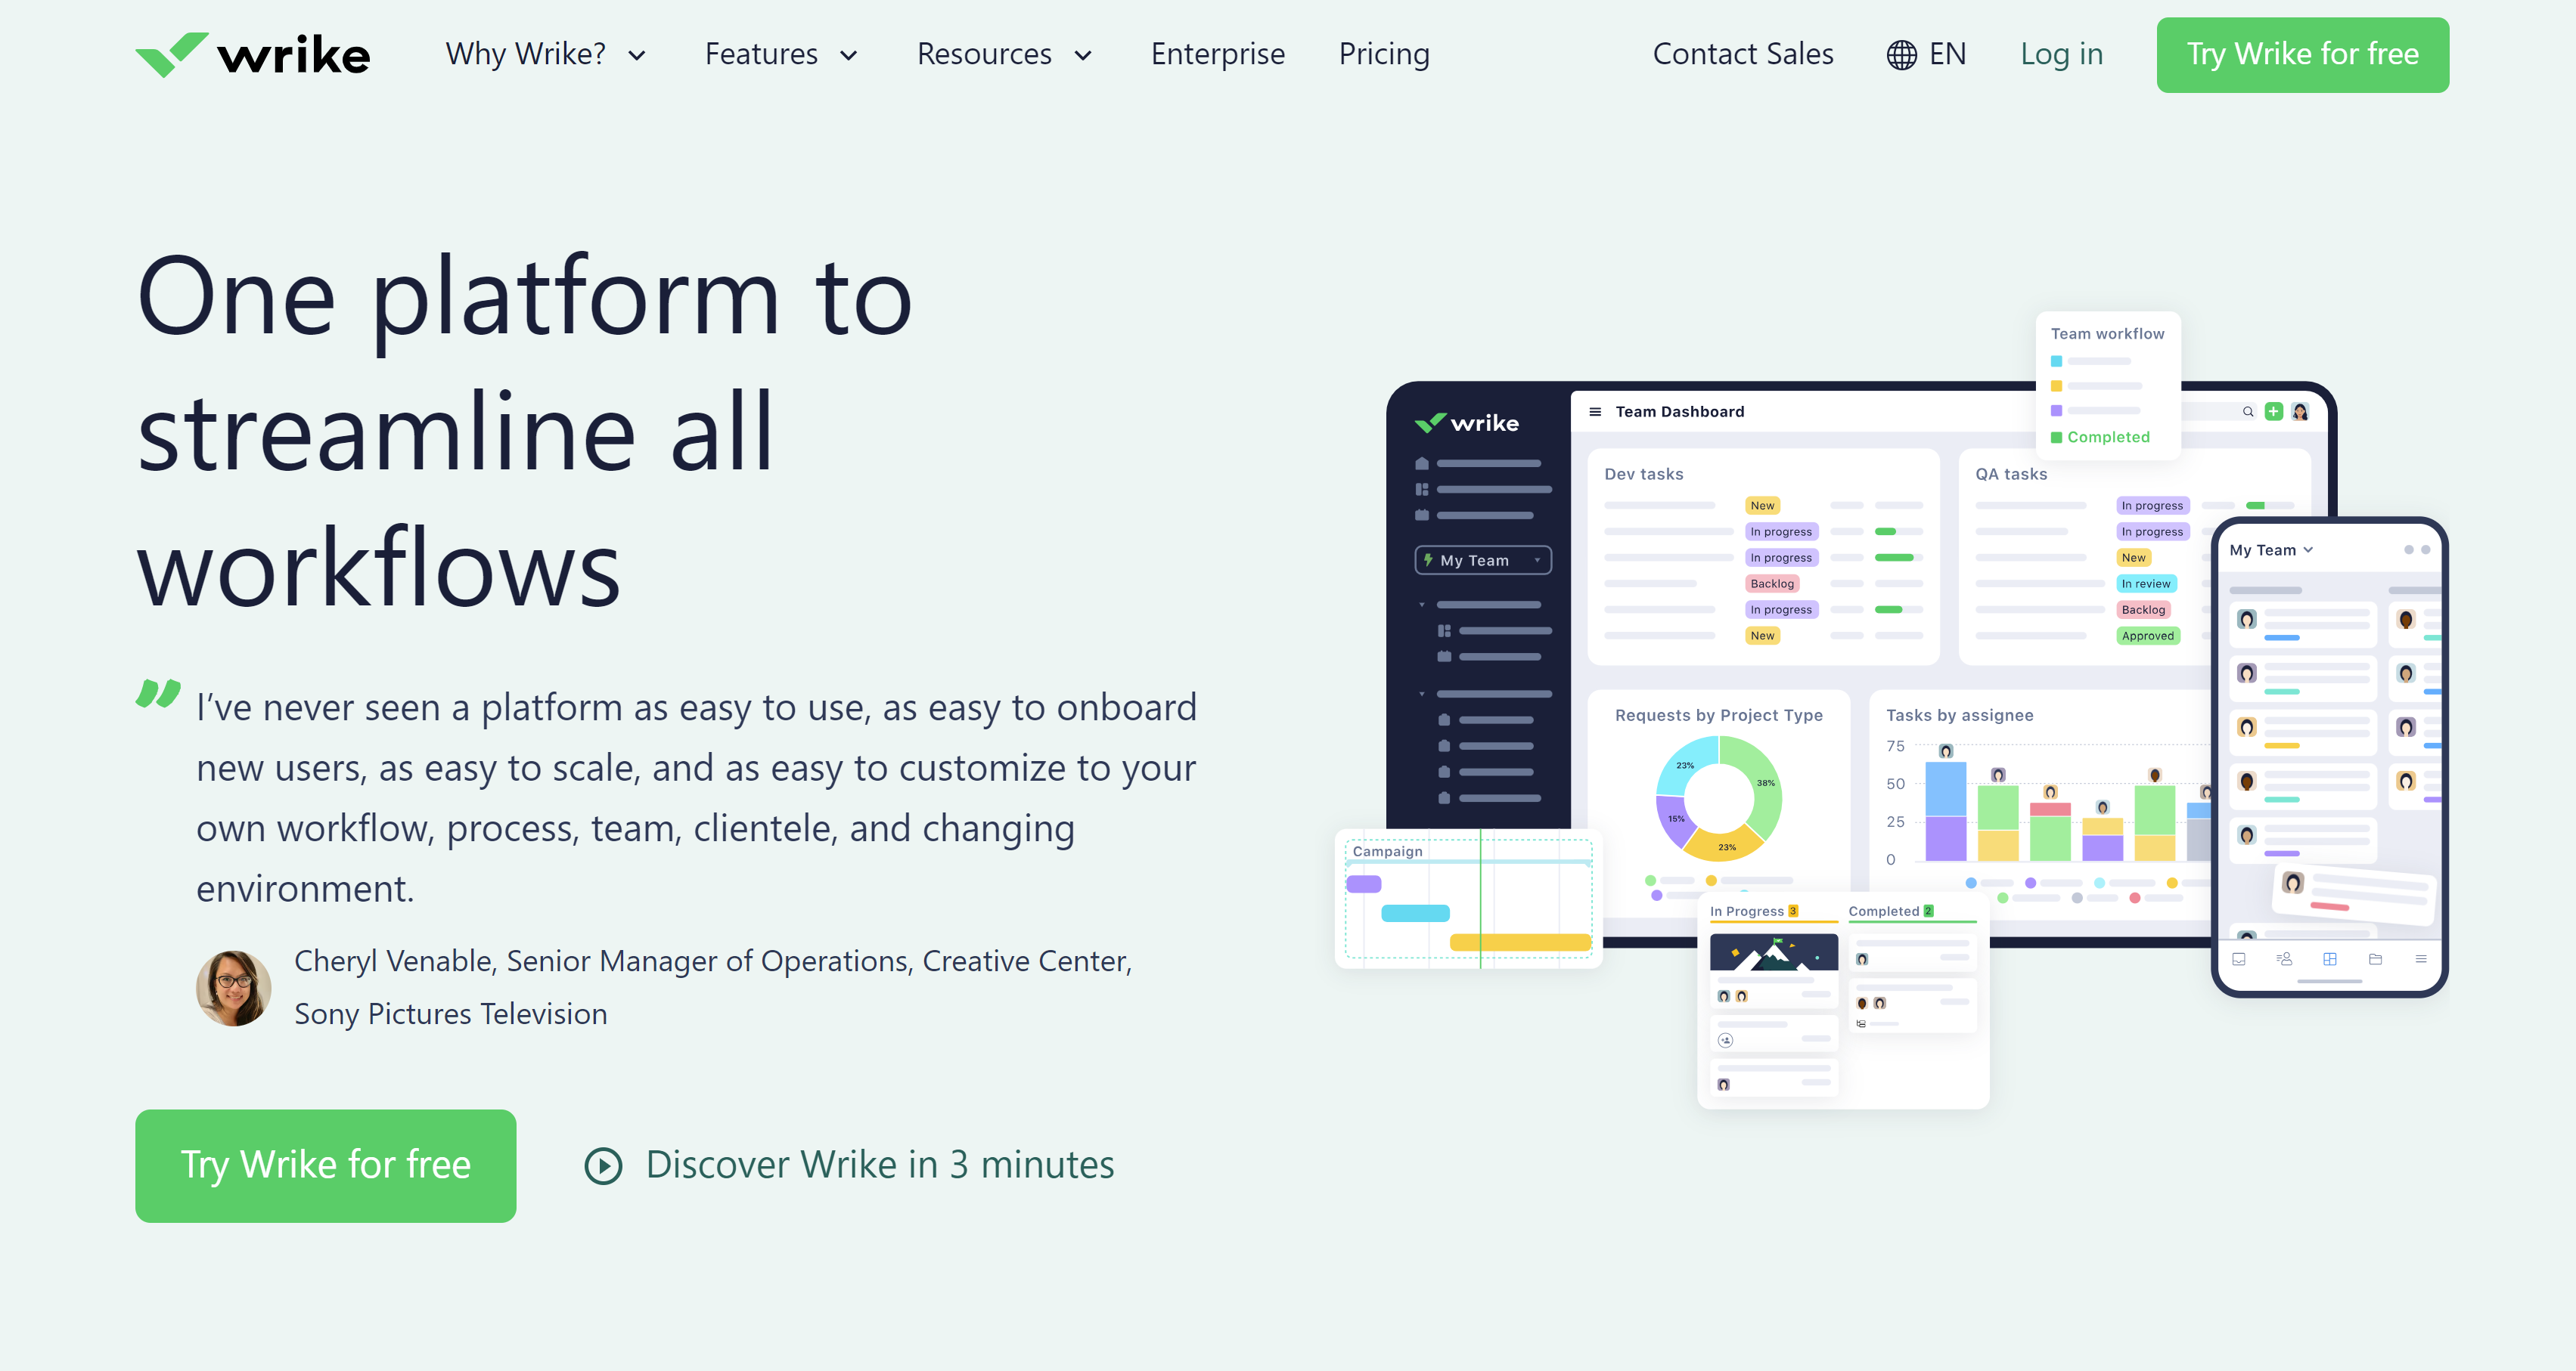Click the QA tasks heading
2576x1371 pixels.
click(2010, 474)
